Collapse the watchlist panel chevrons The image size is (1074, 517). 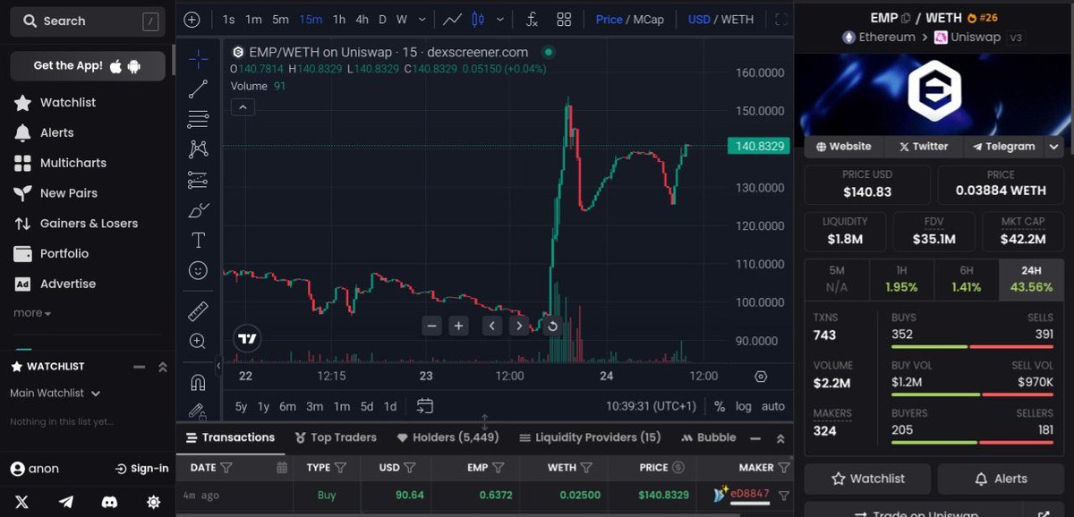pyautogui.click(x=162, y=367)
